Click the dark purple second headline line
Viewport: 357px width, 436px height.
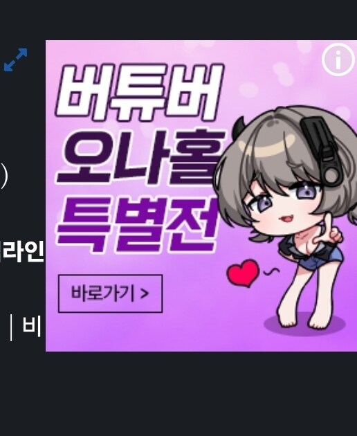tap(140, 156)
